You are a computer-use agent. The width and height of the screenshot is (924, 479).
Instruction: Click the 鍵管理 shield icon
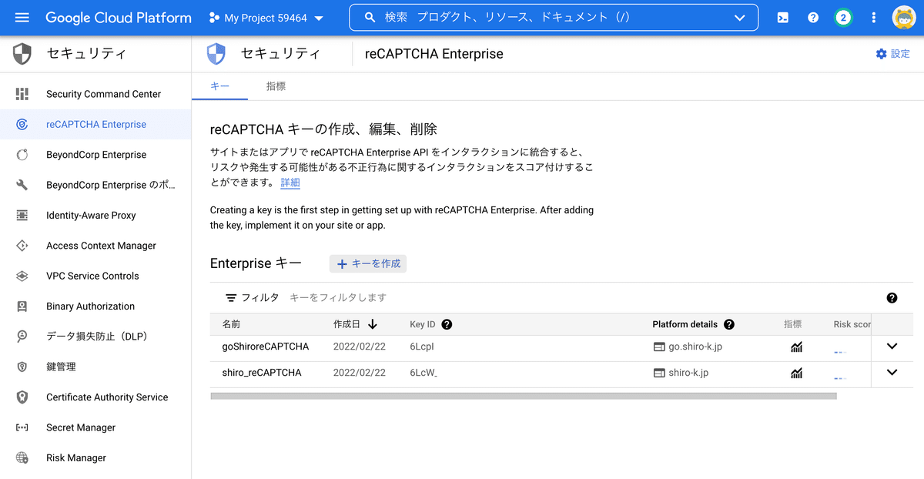(22, 367)
